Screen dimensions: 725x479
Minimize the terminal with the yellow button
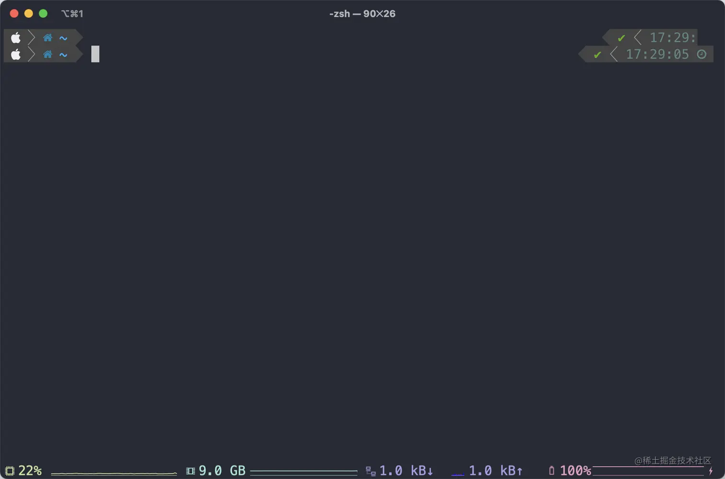pos(29,13)
